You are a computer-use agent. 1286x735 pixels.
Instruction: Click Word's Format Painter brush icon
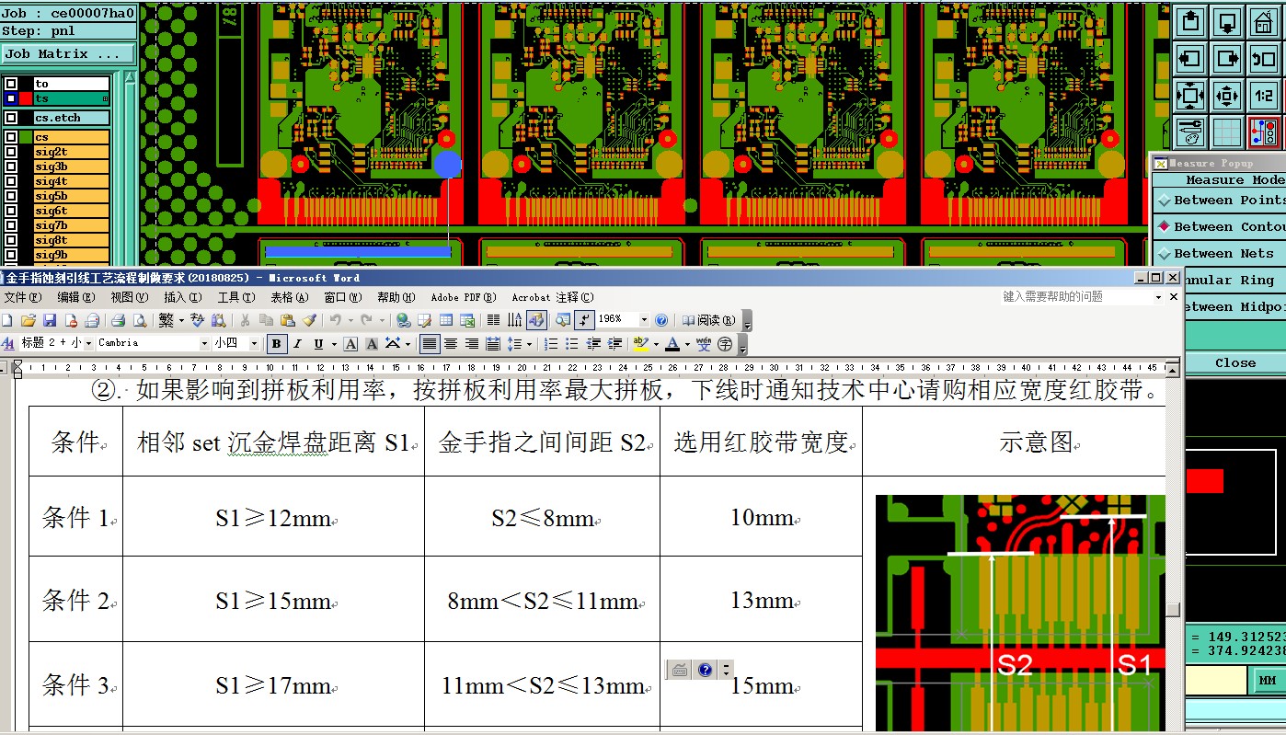tap(309, 320)
